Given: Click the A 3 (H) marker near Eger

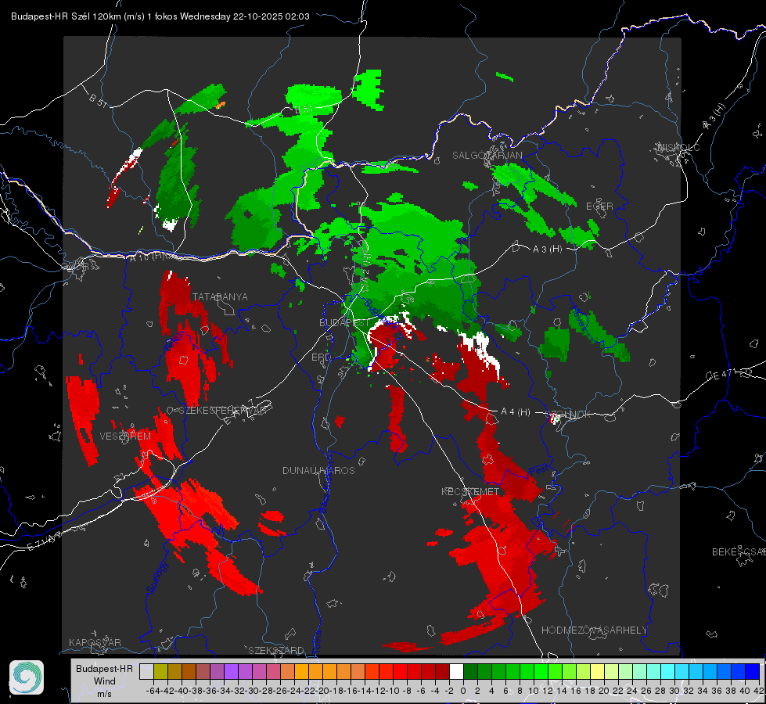Looking at the screenshot, I should [x=547, y=250].
